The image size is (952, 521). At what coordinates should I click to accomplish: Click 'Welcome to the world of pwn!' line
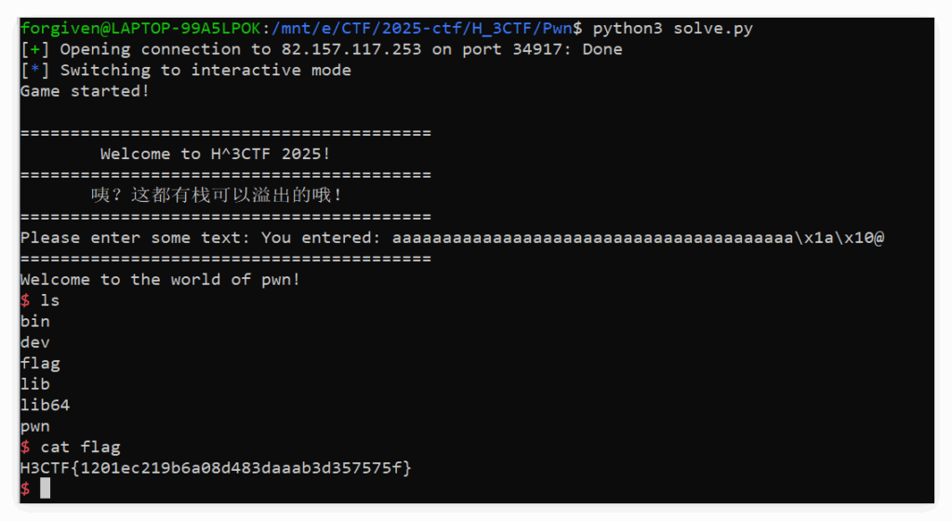coord(160,279)
